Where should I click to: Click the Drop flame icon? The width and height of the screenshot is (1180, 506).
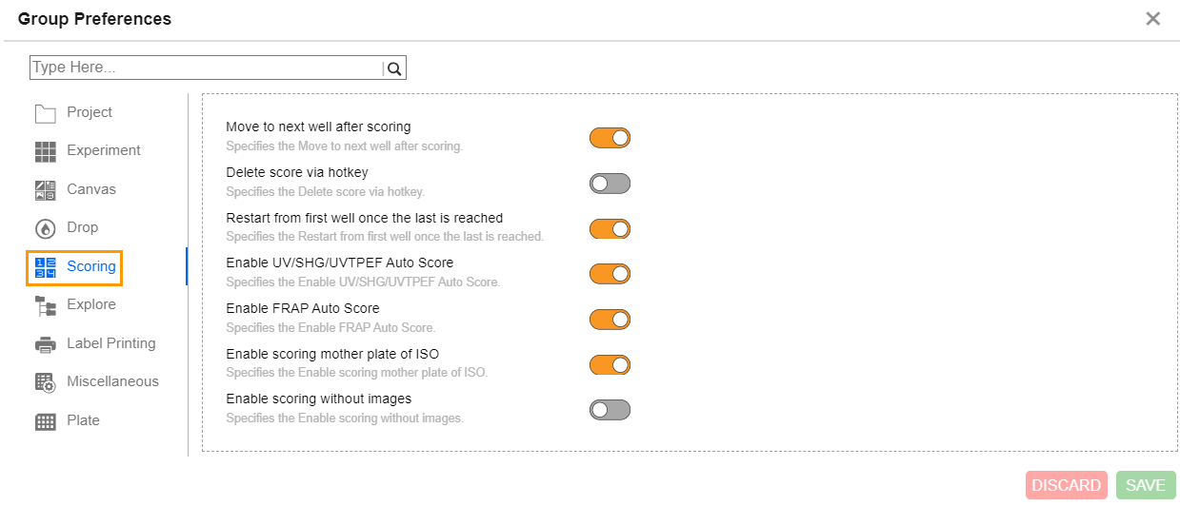(46, 228)
